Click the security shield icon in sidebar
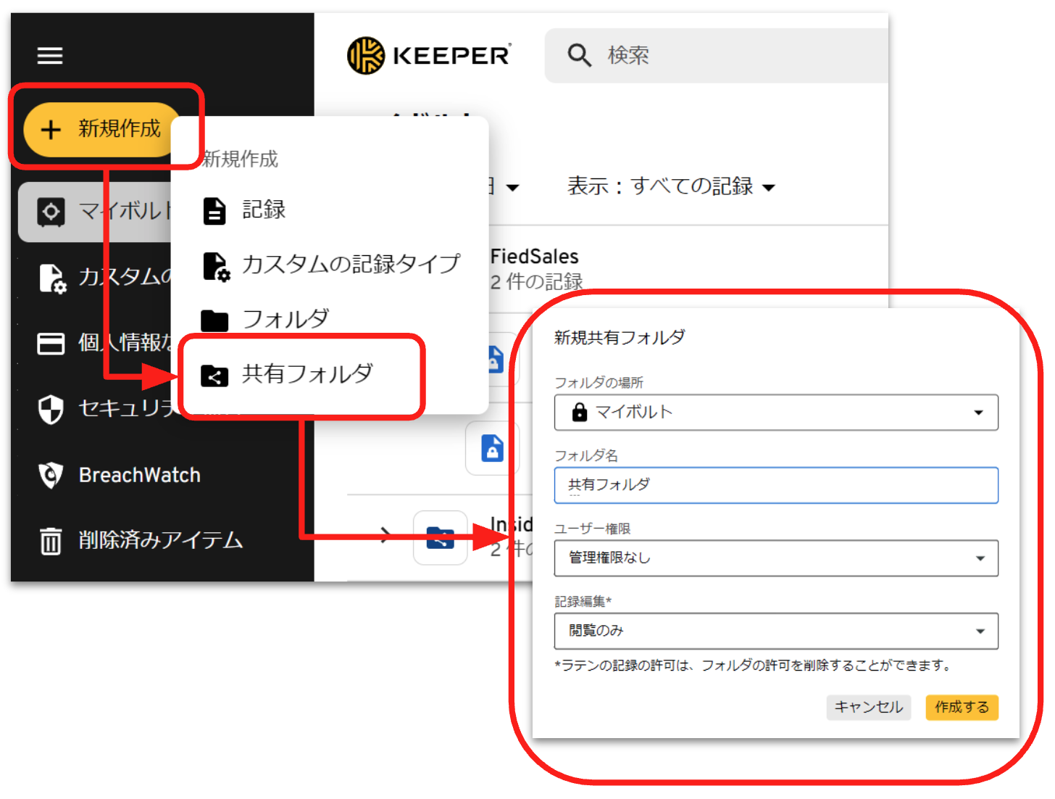This screenshot has width=1055, height=799. coord(51,410)
